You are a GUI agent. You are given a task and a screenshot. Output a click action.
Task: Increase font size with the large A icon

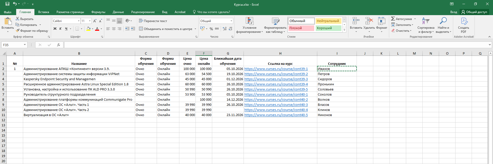(x=95, y=21)
